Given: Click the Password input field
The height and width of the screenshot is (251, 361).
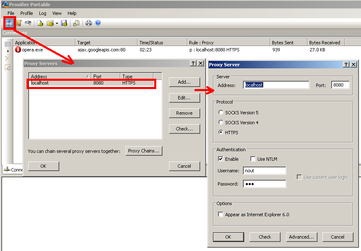Looking at the screenshot, I should pos(264,184).
